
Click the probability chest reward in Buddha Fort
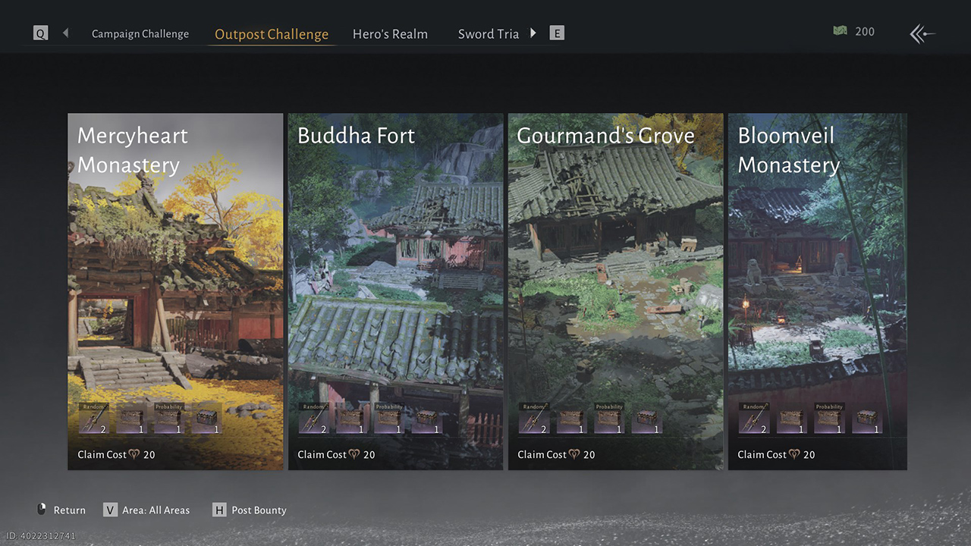click(388, 419)
